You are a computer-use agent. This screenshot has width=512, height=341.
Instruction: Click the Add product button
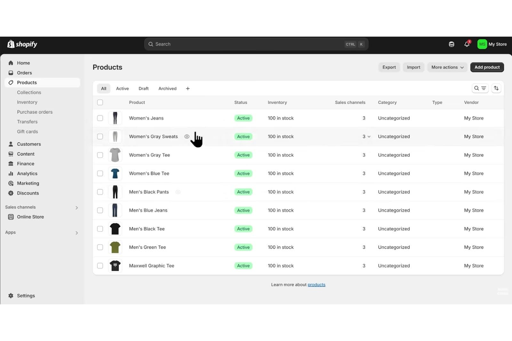[x=487, y=67]
